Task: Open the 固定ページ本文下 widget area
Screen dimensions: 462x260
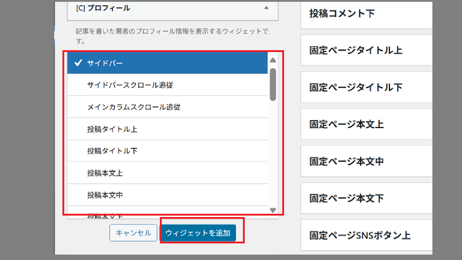Action: [366, 198]
